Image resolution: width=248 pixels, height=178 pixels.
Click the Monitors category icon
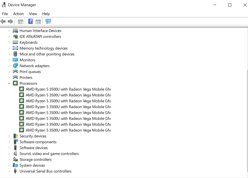pos(15,60)
